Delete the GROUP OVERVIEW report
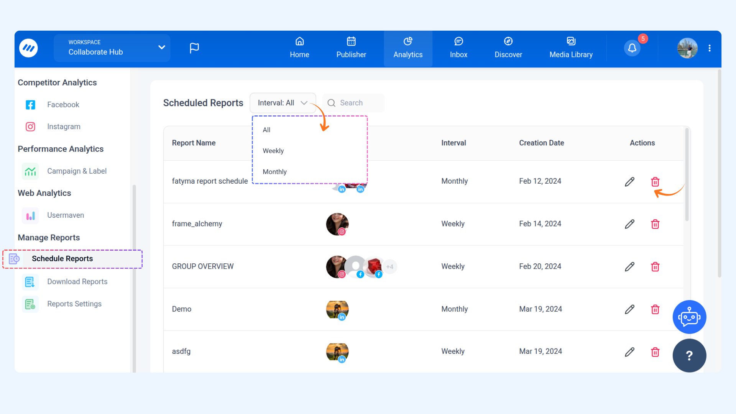 coord(655,267)
